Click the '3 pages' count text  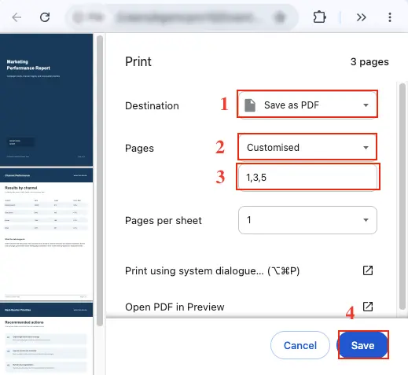tap(369, 62)
